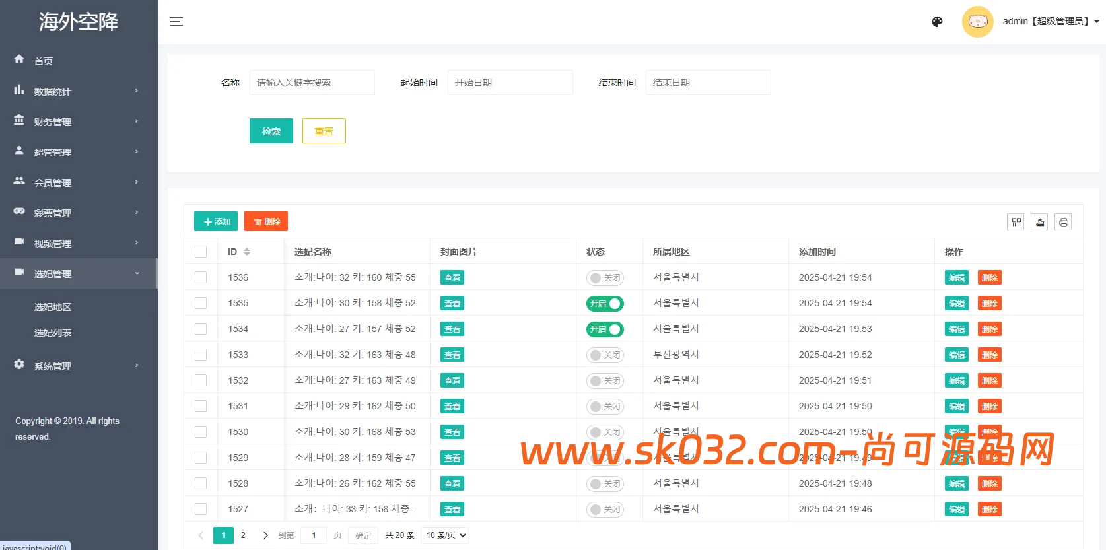
Task: Open the admin 超级管理员 user dropdown
Action: click(1051, 22)
